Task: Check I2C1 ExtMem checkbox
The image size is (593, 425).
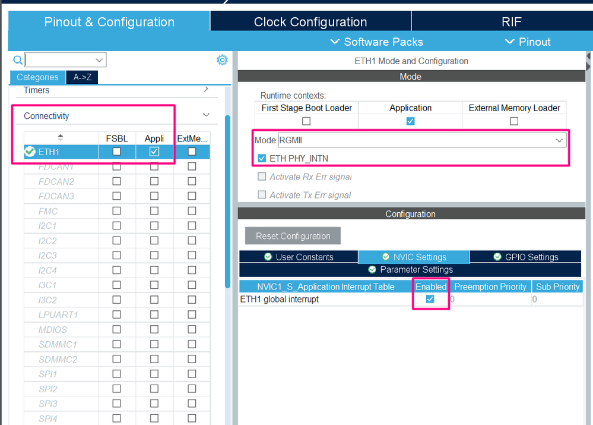Action: [192, 225]
